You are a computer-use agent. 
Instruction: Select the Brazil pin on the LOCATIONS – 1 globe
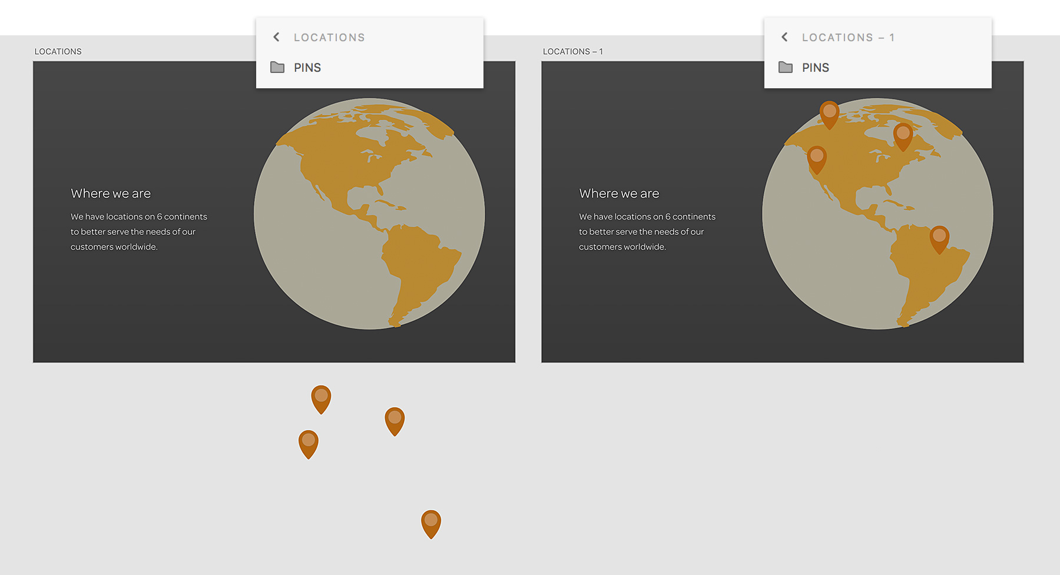(x=939, y=240)
